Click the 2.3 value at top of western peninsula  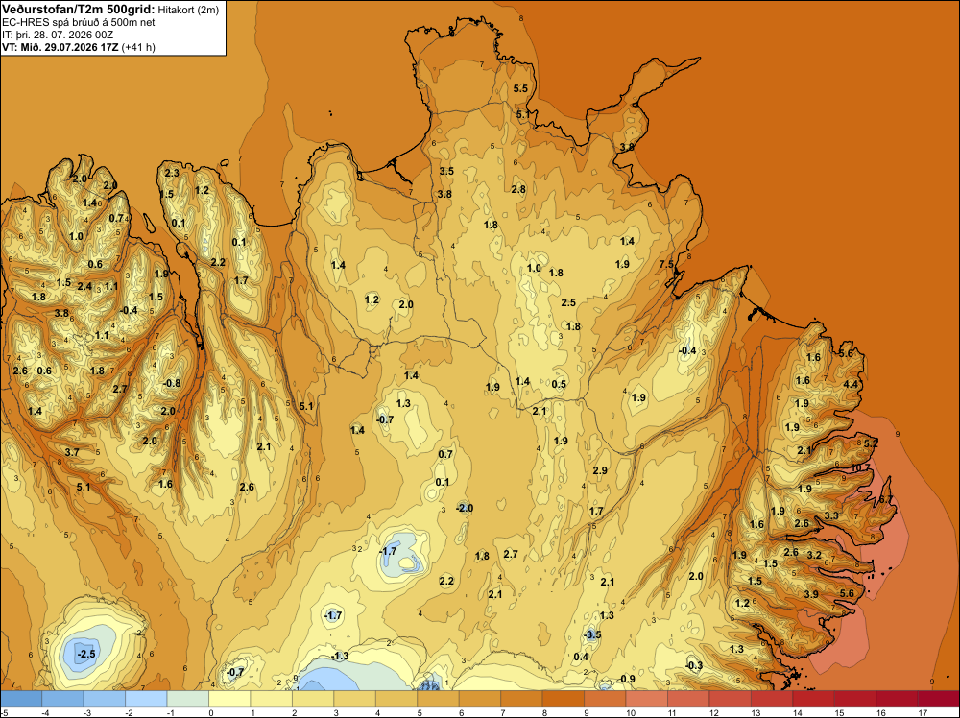click(x=172, y=173)
